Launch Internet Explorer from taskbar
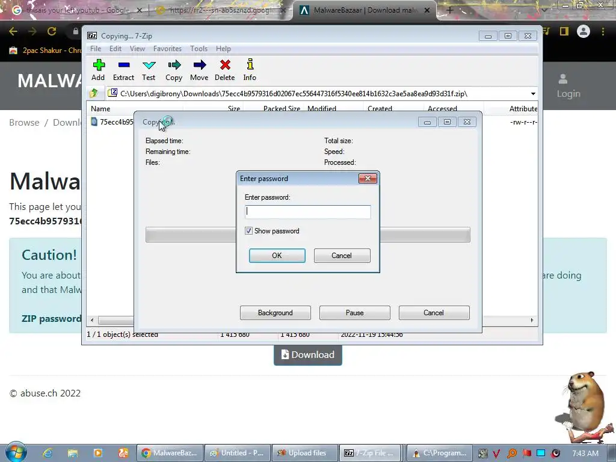 (x=48, y=453)
